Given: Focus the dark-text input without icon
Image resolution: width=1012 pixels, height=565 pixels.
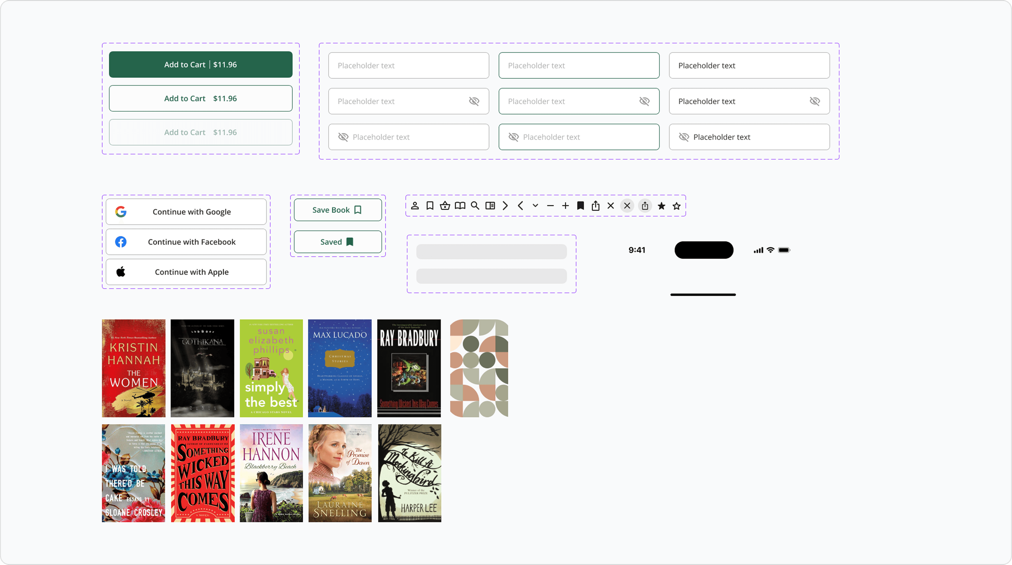Looking at the screenshot, I should click(750, 66).
